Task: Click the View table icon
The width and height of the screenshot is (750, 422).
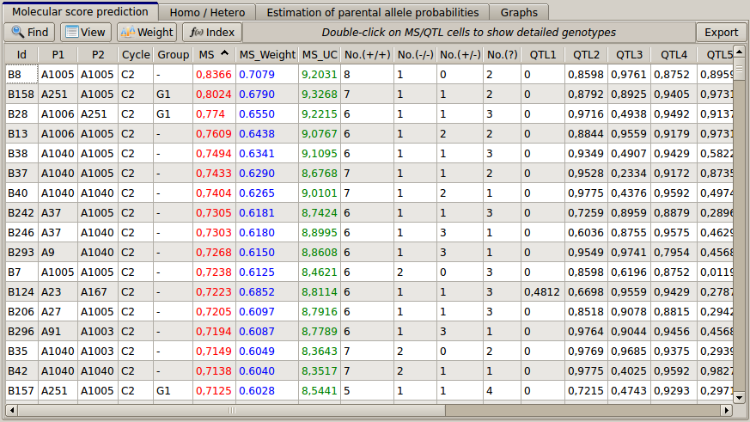Action: [x=72, y=32]
